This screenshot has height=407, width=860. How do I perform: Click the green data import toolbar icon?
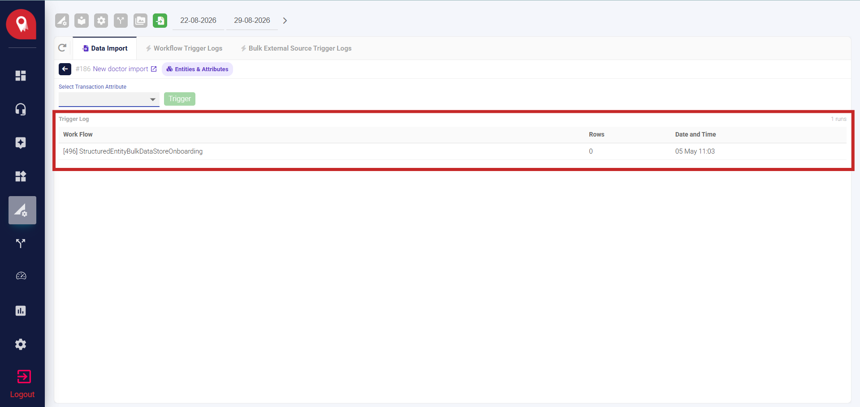(160, 21)
